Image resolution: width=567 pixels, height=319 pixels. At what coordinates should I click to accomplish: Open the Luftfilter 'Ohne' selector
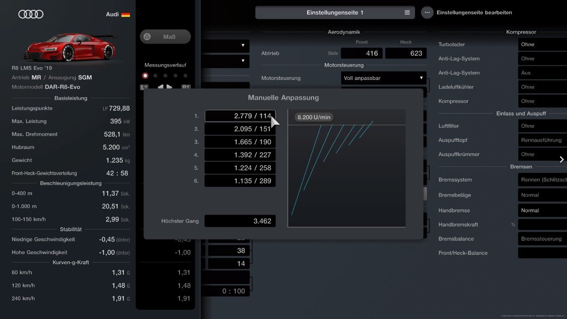[542, 126]
